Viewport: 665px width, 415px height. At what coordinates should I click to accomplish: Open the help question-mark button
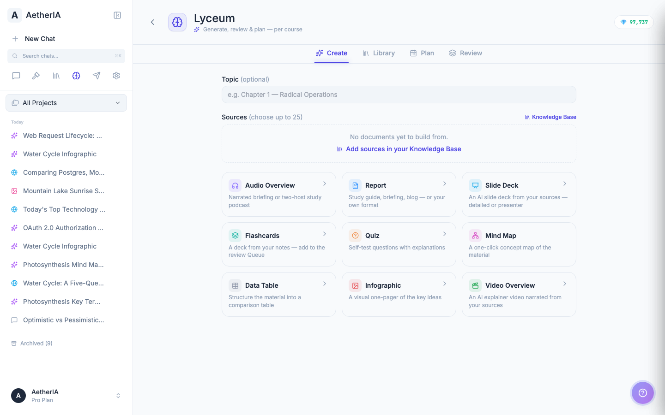pyautogui.click(x=643, y=393)
